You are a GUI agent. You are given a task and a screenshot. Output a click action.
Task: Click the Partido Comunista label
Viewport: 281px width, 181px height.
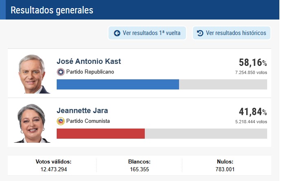[x=88, y=121]
